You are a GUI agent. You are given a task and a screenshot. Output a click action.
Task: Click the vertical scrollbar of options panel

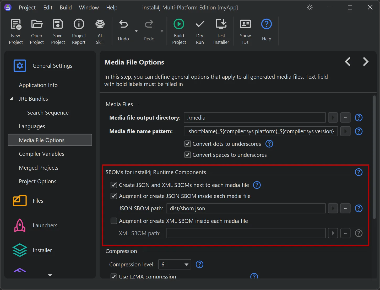click(x=374, y=157)
